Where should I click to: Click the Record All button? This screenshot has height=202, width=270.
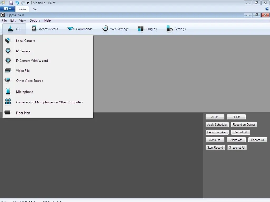258,140
